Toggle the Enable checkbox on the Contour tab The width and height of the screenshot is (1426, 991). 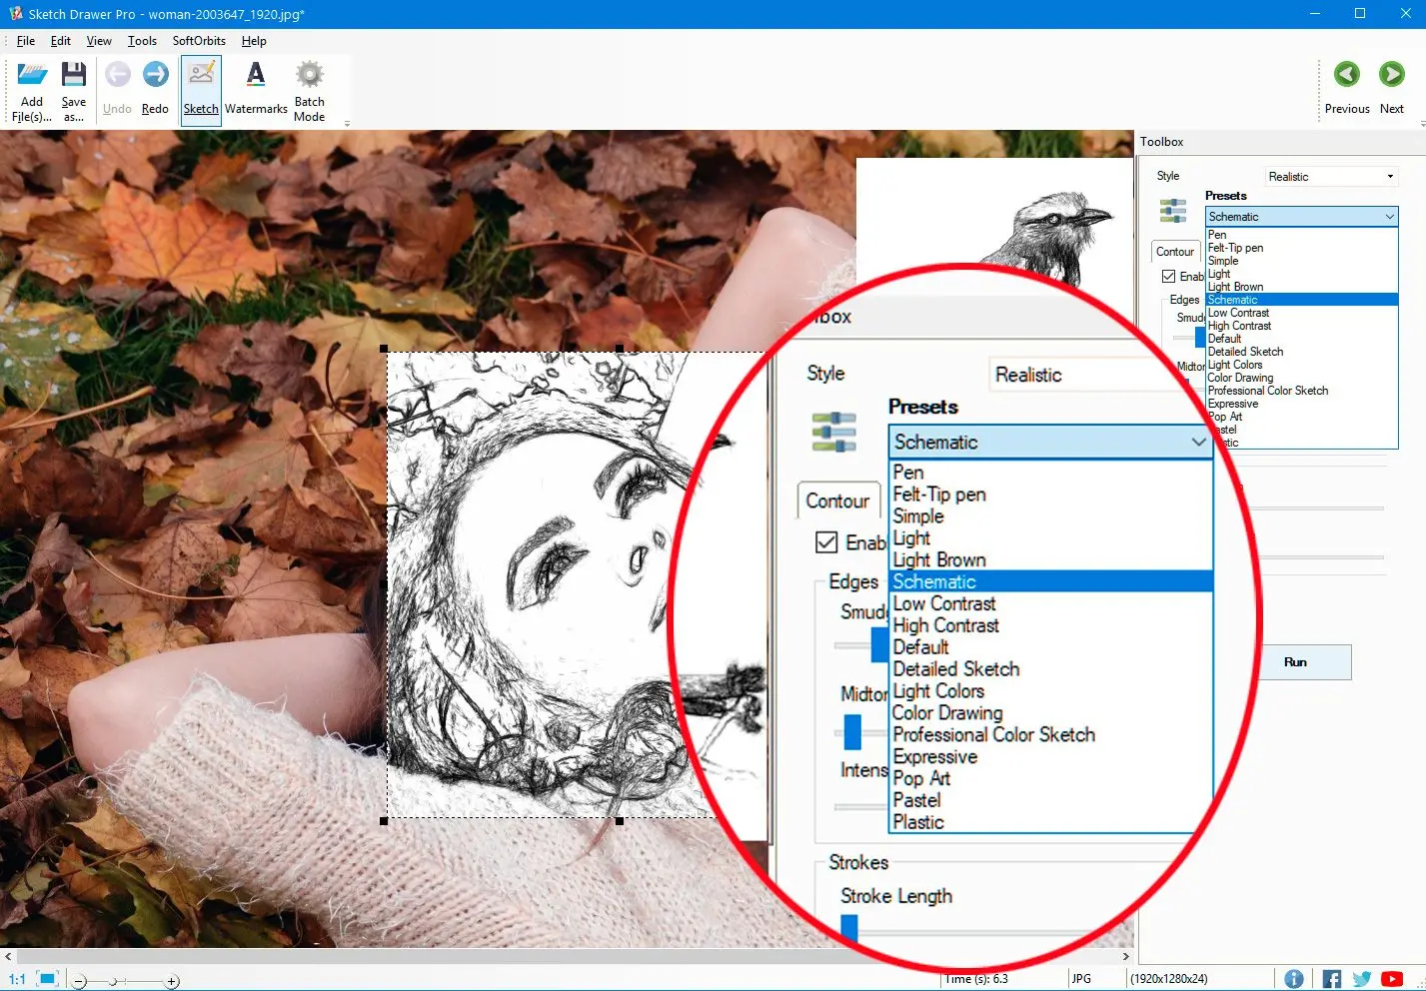click(1170, 276)
